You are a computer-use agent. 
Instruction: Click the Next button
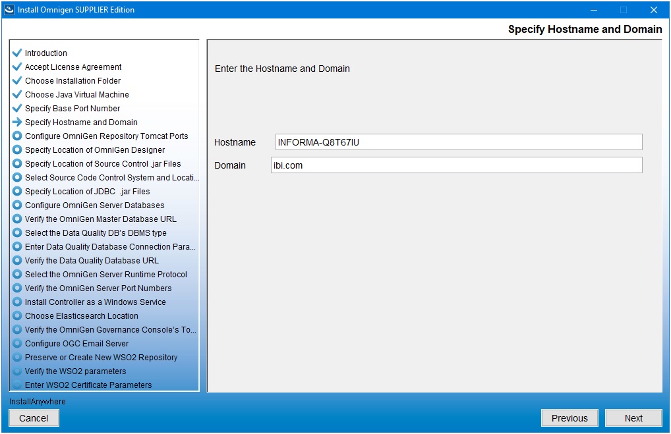click(633, 418)
